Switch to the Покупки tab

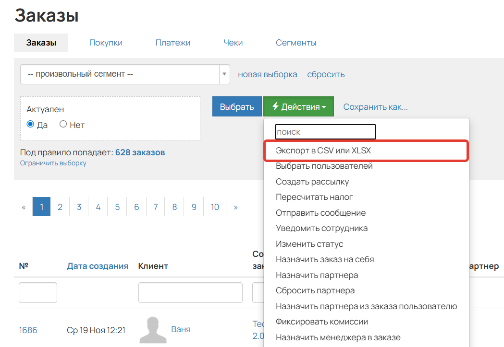coord(106,43)
